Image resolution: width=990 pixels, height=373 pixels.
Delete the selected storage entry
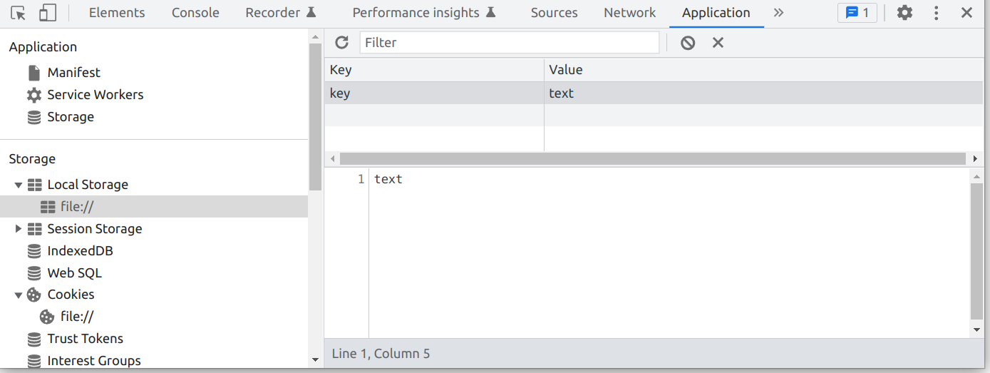718,43
